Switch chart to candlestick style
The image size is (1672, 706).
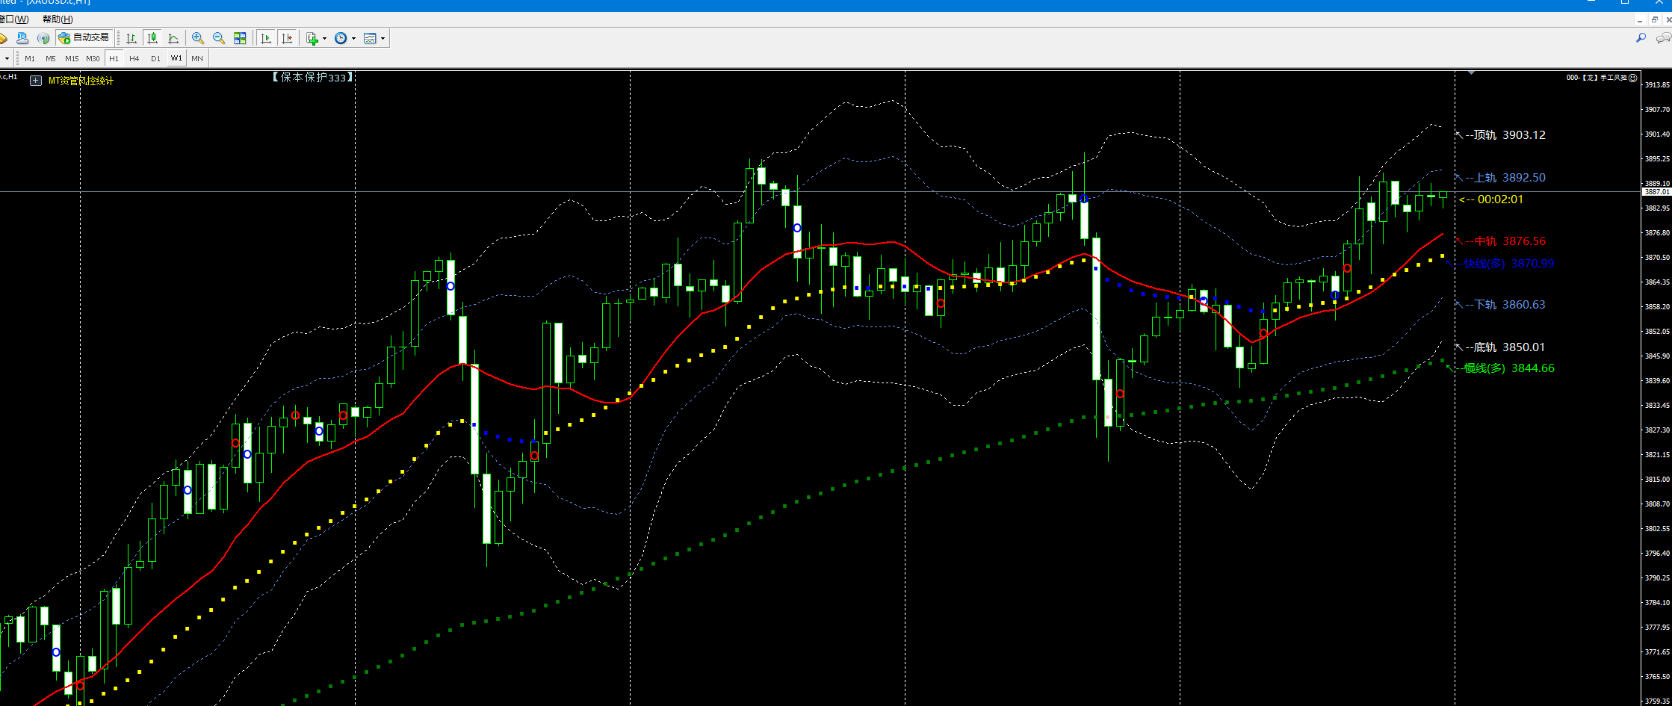152,38
